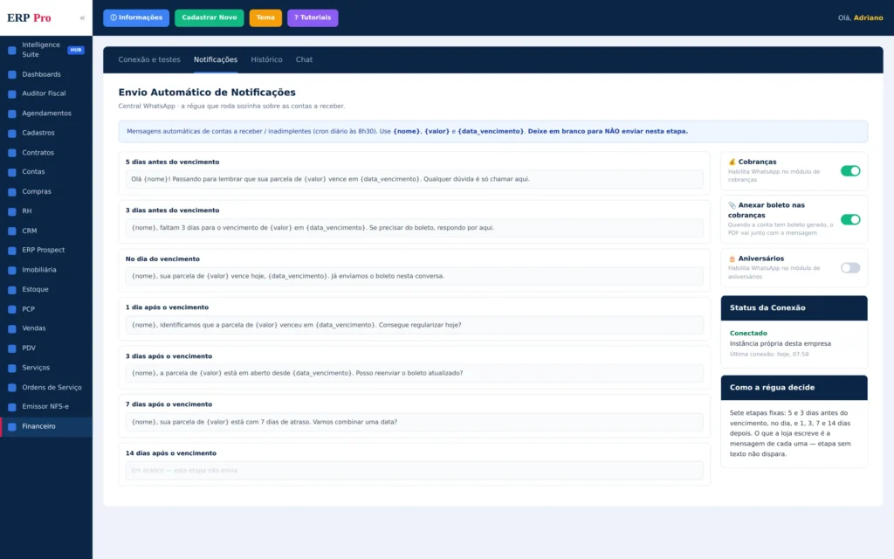
Task: Click the Adriano user name
Action: pyautogui.click(x=868, y=17)
